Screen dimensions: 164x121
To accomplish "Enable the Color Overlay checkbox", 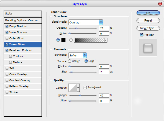I will [7, 74].
